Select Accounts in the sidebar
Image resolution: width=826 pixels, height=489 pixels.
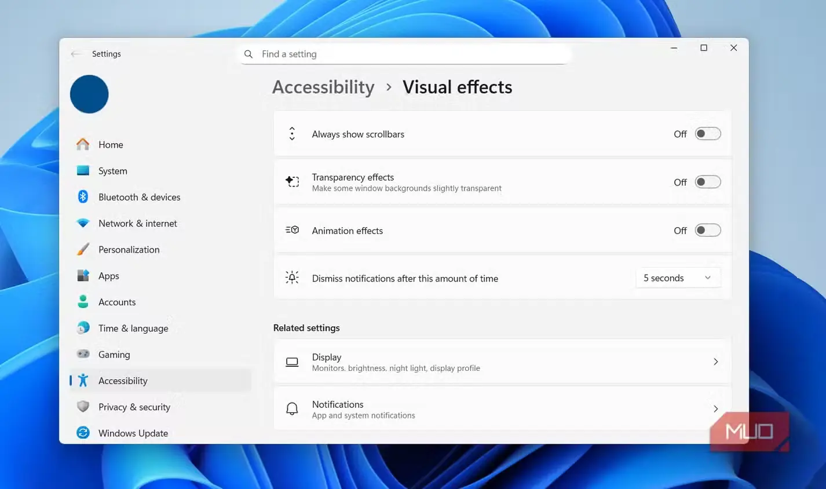tap(160, 302)
